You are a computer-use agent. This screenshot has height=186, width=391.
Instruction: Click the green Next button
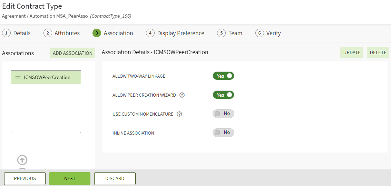pyautogui.click(x=70, y=178)
